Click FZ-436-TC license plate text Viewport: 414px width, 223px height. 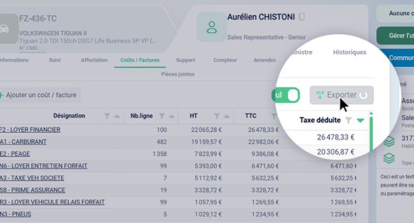[38, 19]
